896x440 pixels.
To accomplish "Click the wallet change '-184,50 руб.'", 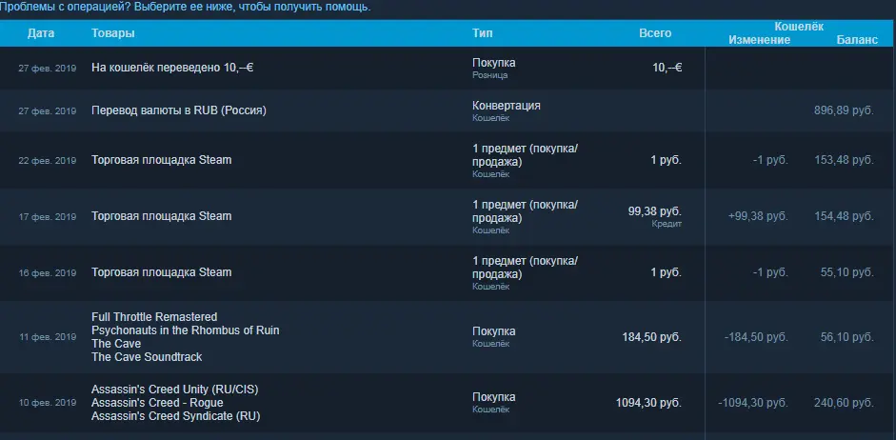I will pos(756,337).
